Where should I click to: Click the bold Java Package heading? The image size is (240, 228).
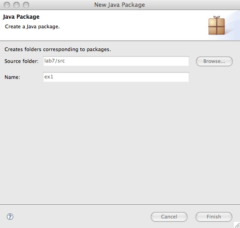point(21,17)
